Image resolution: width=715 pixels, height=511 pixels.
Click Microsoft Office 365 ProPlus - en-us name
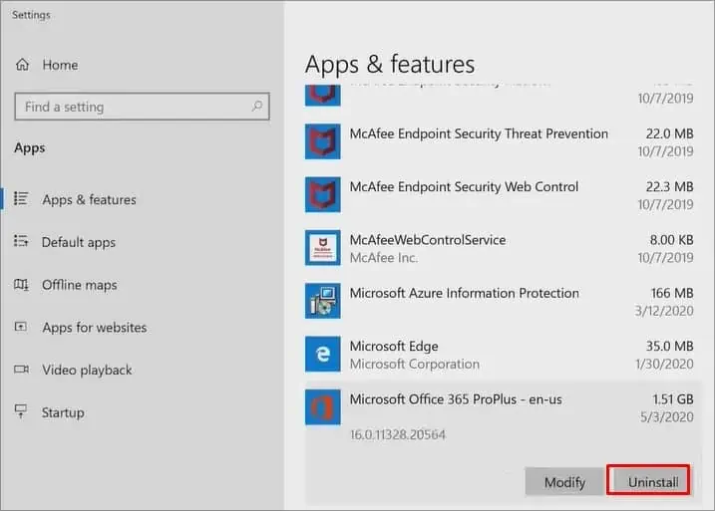[x=456, y=399]
